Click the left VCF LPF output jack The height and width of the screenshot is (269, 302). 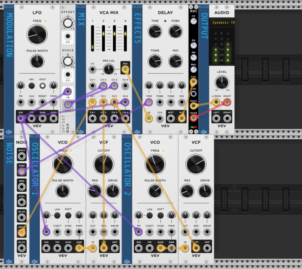104,248
